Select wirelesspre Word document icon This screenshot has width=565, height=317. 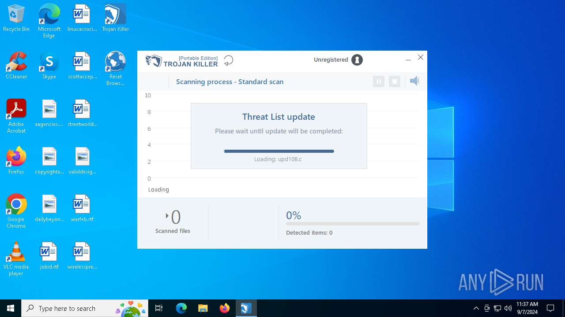pyautogui.click(x=82, y=256)
